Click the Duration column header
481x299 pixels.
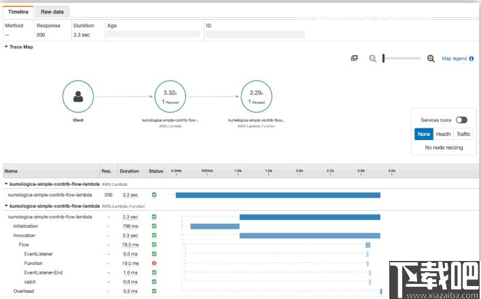(x=129, y=171)
